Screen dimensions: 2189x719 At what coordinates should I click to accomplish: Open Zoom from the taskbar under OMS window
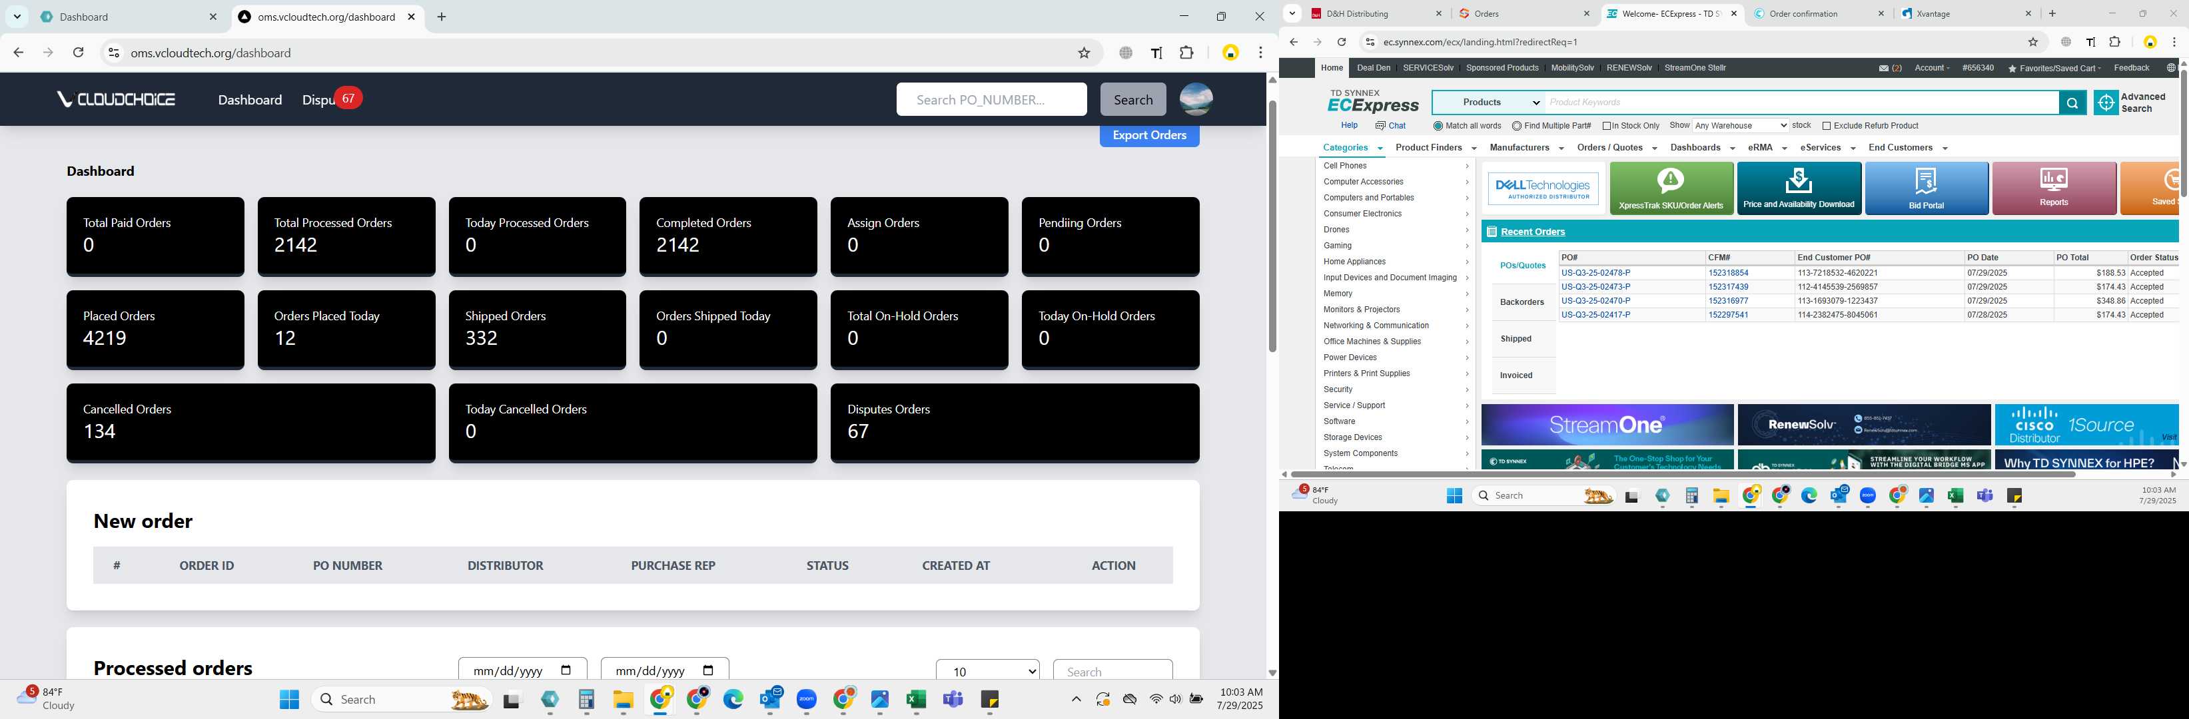[x=807, y=700]
